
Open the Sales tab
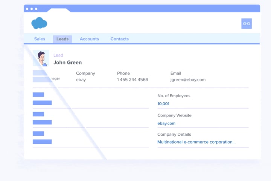(x=40, y=39)
